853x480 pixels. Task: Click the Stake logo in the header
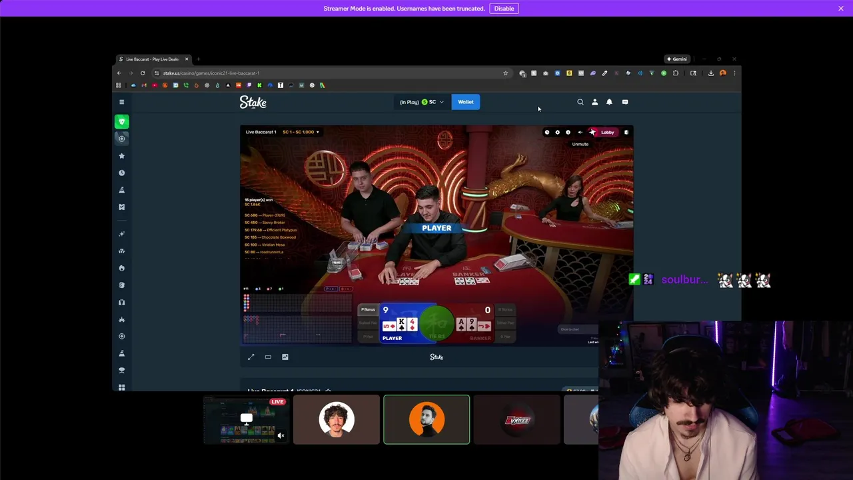(253, 102)
